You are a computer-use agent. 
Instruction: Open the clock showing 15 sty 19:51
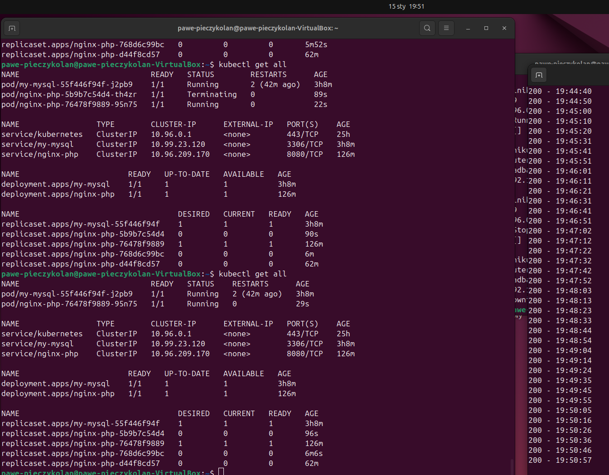(x=406, y=6)
